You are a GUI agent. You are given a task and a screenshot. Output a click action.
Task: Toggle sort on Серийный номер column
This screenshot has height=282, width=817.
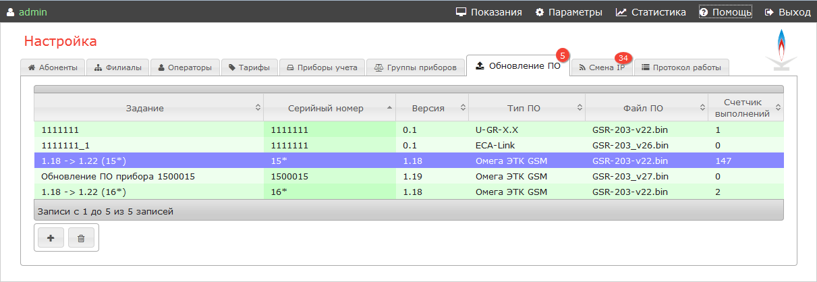(x=389, y=108)
